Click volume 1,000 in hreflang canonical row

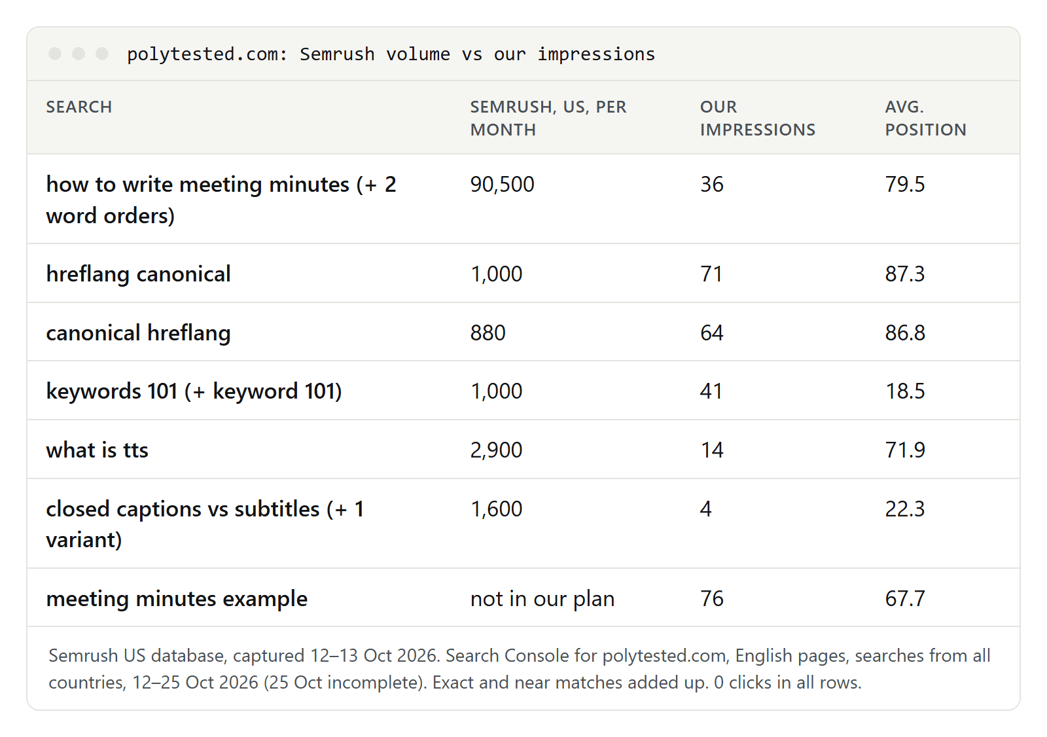pyautogui.click(x=496, y=274)
